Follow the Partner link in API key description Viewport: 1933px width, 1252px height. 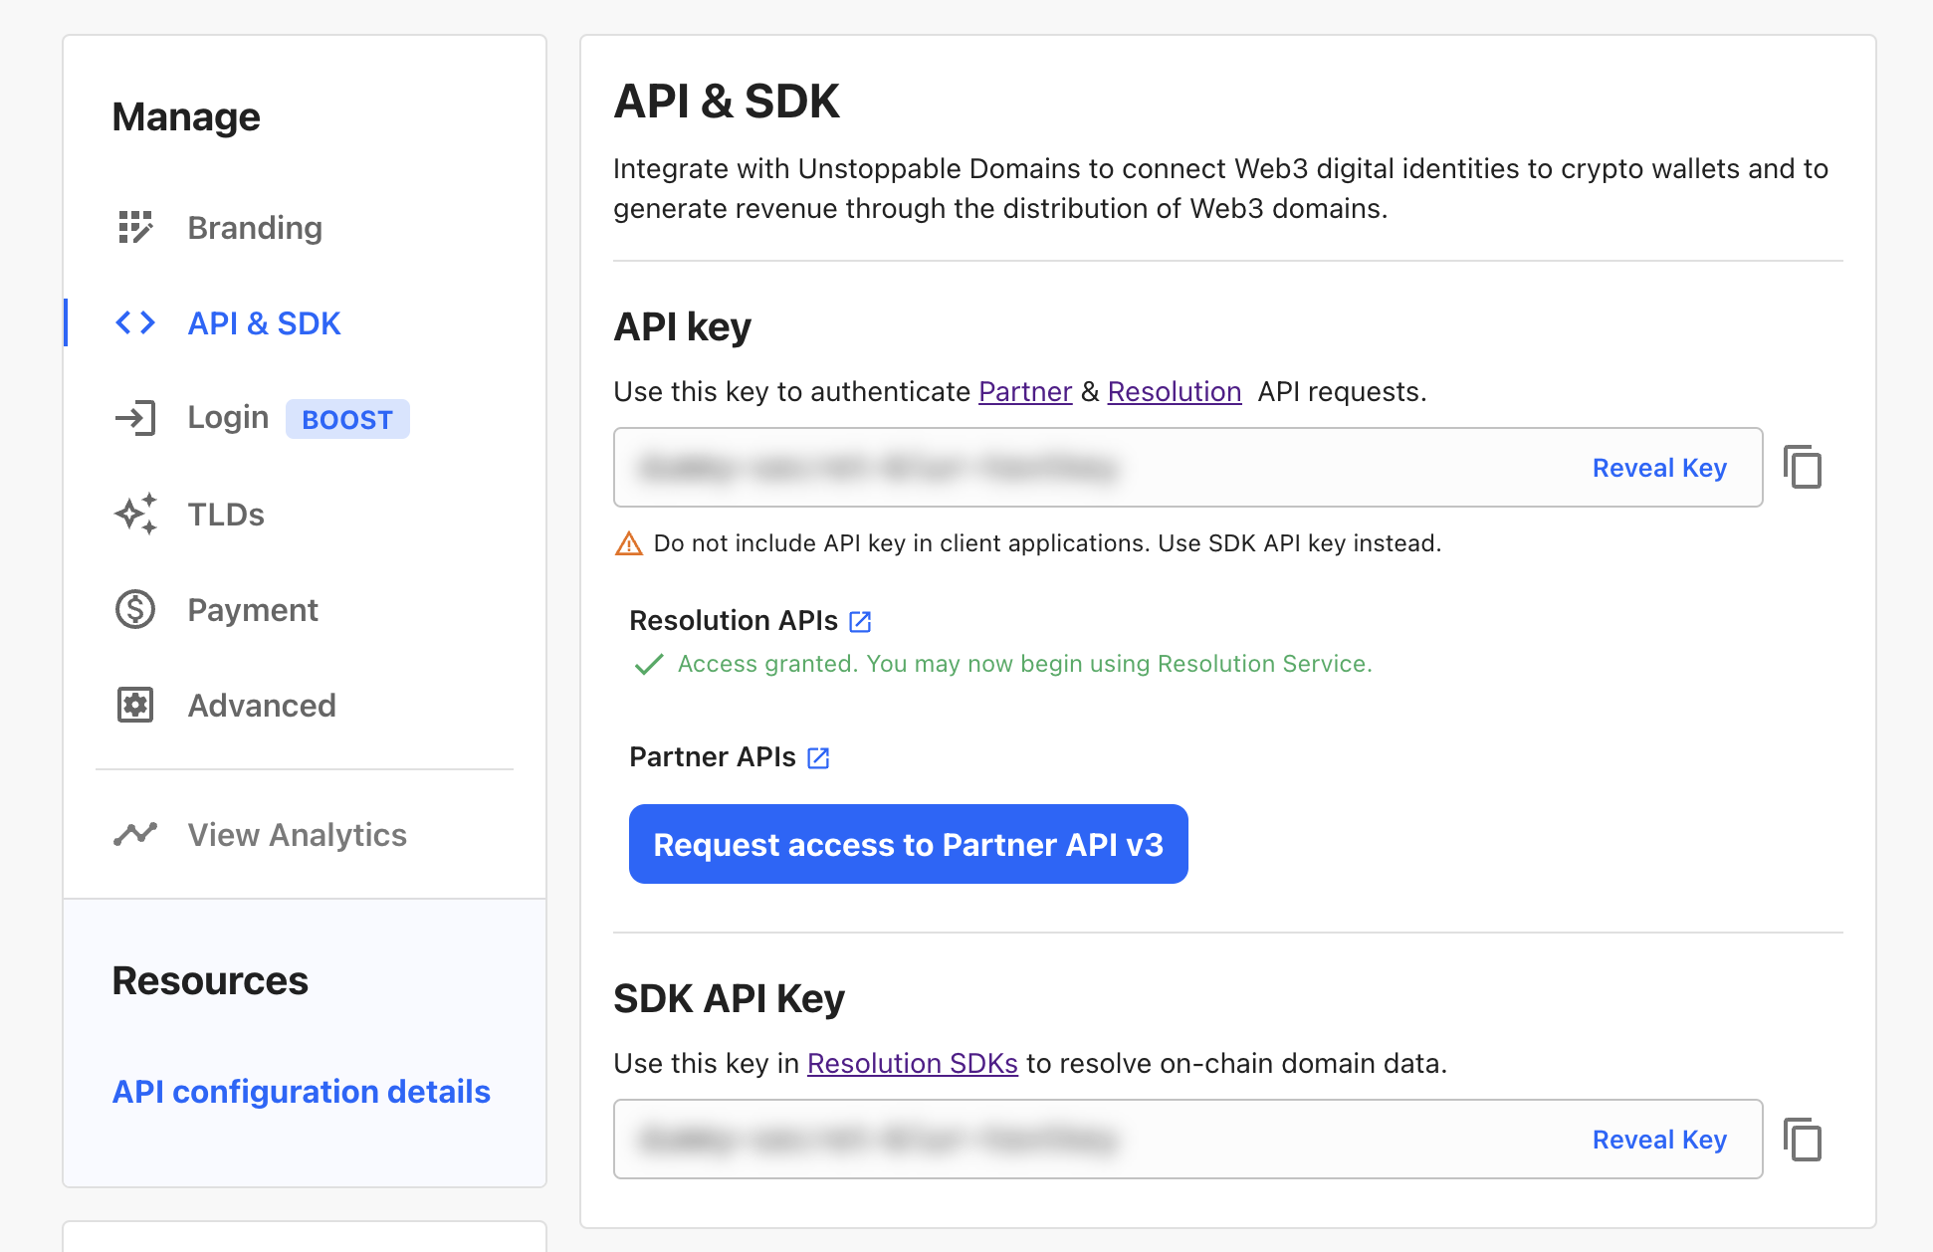[1024, 392]
